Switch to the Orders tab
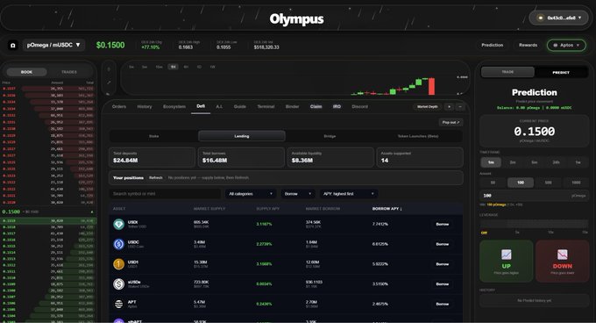 point(119,107)
